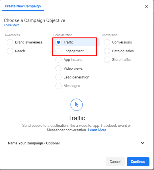Screen dimensions: 154x170
Task: Choose the Lead generation objective
Action: click(58, 77)
